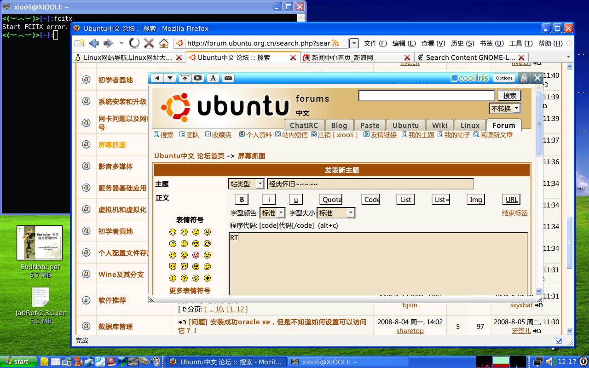
Task: Close the 'Search Content GNOME-L...' tab
Action: [521, 57]
